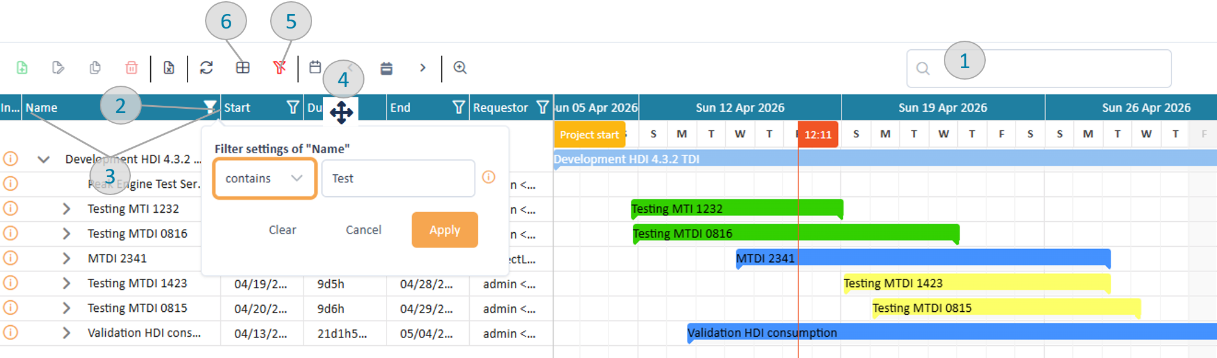Select the yellow Testing MTDI 1423 bar

coord(977,283)
